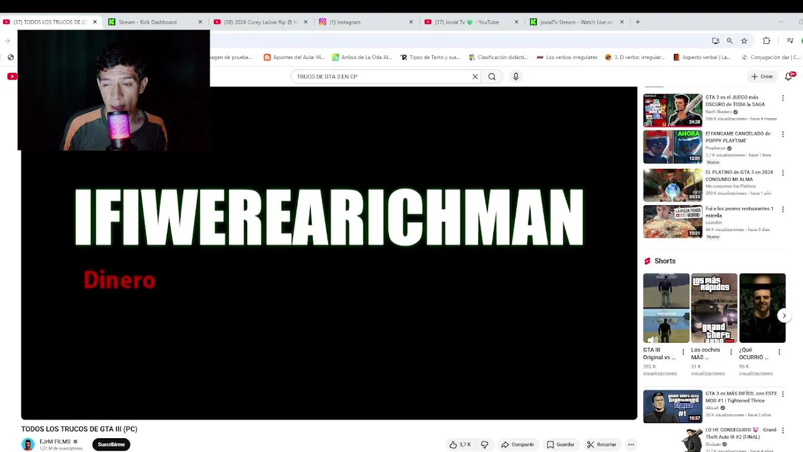Click the Crear button
The image size is (803, 452).
pos(762,77)
